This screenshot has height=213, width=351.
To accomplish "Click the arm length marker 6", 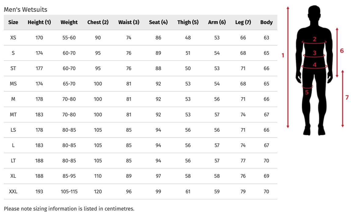I will 342,51.
